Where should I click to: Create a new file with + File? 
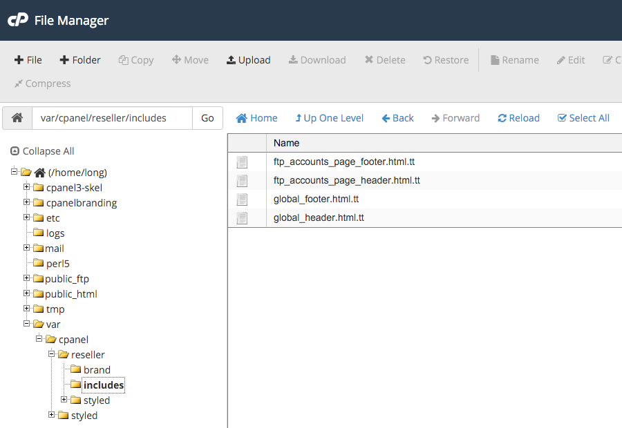click(x=28, y=60)
